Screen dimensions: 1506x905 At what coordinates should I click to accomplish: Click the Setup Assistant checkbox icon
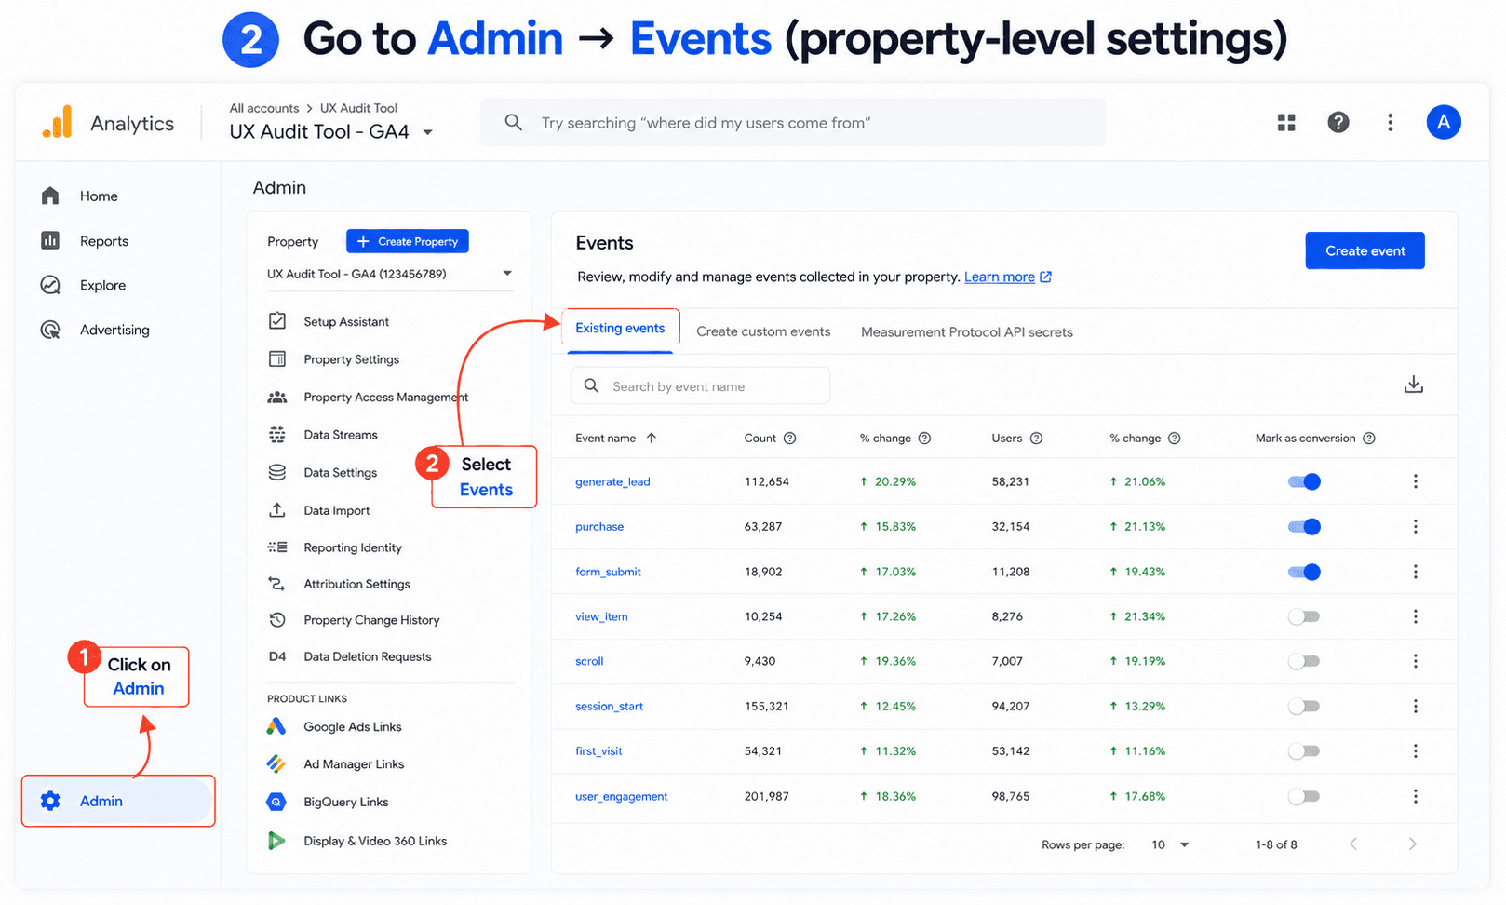click(x=277, y=321)
